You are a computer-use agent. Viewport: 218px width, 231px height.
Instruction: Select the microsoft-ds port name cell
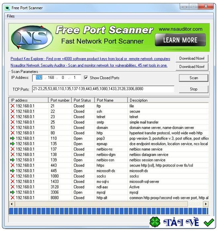click(x=106, y=171)
